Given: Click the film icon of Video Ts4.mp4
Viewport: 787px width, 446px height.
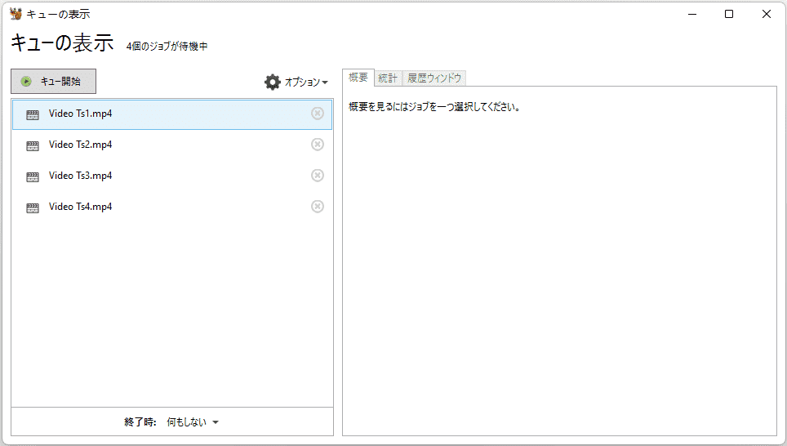Looking at the screenshot, I should tap(33, 208).
